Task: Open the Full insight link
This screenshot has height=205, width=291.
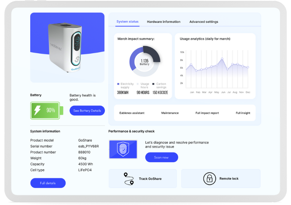Action: pos(243,113)
